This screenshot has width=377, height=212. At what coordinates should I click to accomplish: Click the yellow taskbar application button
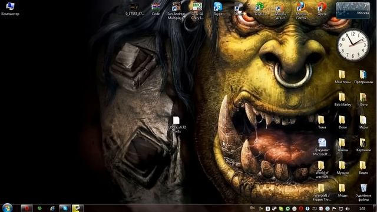coord(77,208)
